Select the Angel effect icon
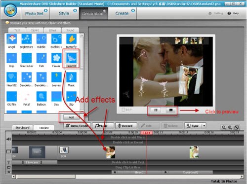The width and height of the screenshot is (247, 184). [x=11, y=39]
